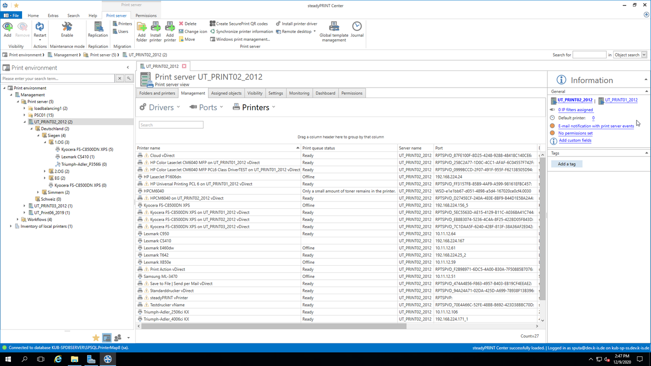Click Change icon in ribbon

[193, 32]
